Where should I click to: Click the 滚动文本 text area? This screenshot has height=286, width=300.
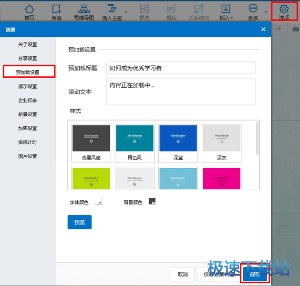pyautogui.click(x=181, y=92)
